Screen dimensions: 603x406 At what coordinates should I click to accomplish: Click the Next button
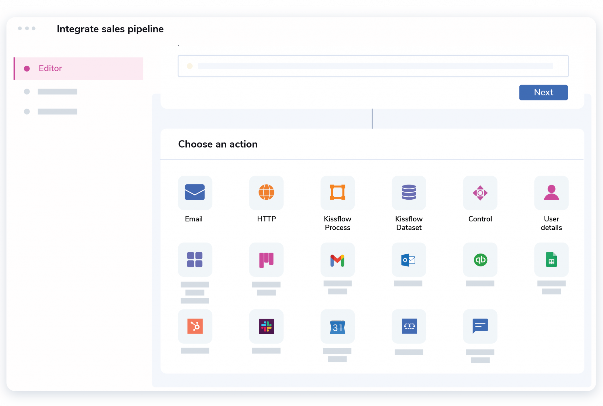(543, 92)
